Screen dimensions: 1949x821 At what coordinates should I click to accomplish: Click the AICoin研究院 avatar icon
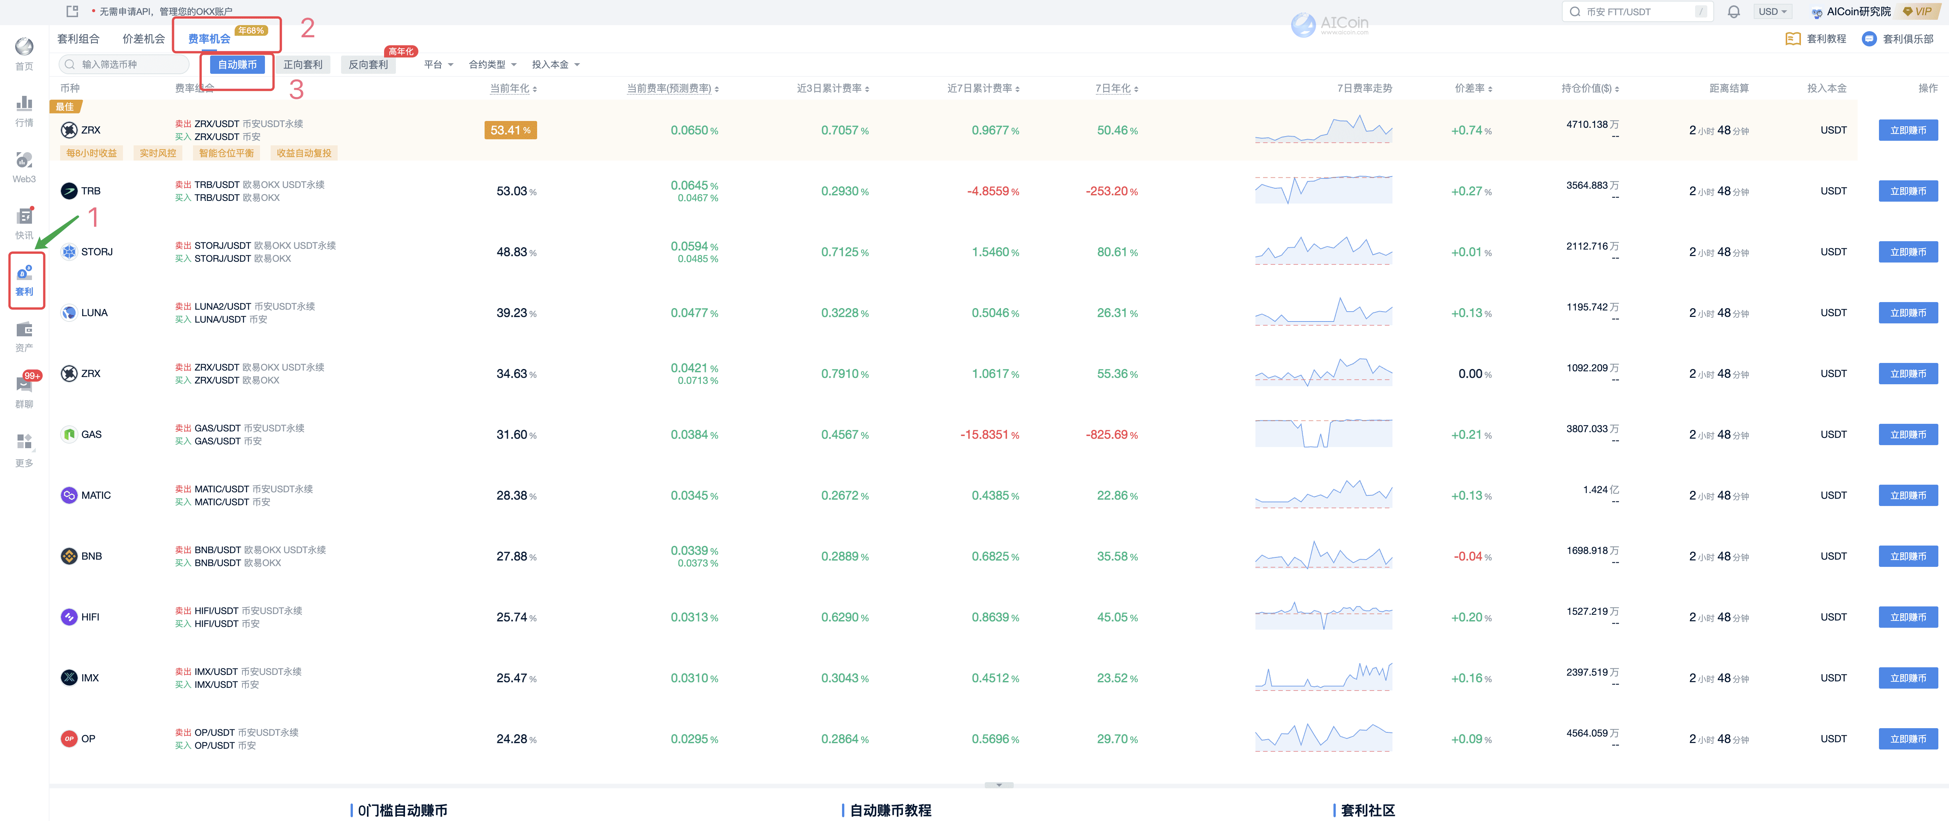point(1817,12)
